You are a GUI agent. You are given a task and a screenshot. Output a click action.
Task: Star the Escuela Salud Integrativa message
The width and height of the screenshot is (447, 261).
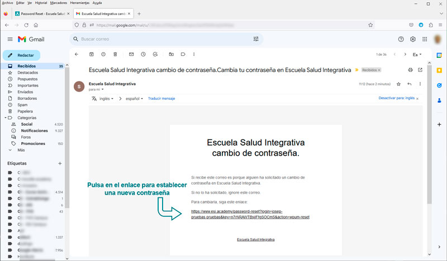pyautogui.click(x=398, y=84)
